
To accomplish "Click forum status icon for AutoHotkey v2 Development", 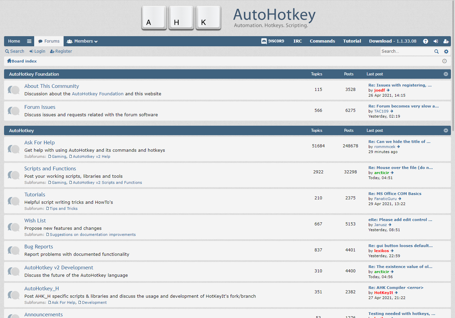I will click(x=14, y=271).
